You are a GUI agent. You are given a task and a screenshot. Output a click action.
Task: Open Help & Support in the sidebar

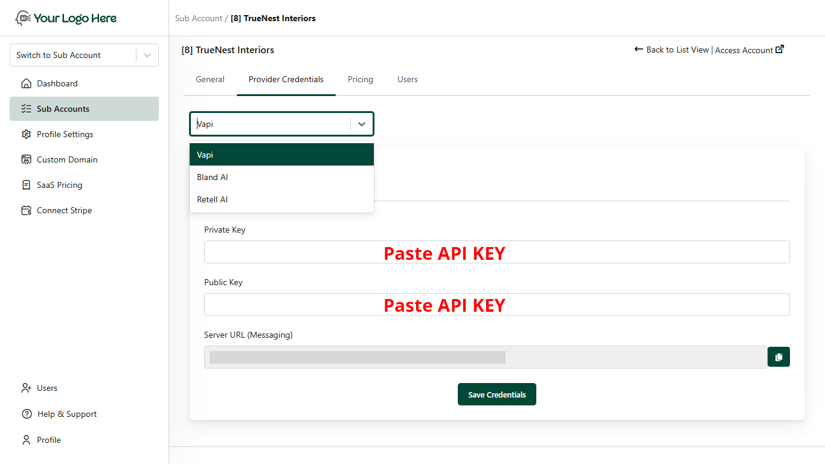[84, 414]
